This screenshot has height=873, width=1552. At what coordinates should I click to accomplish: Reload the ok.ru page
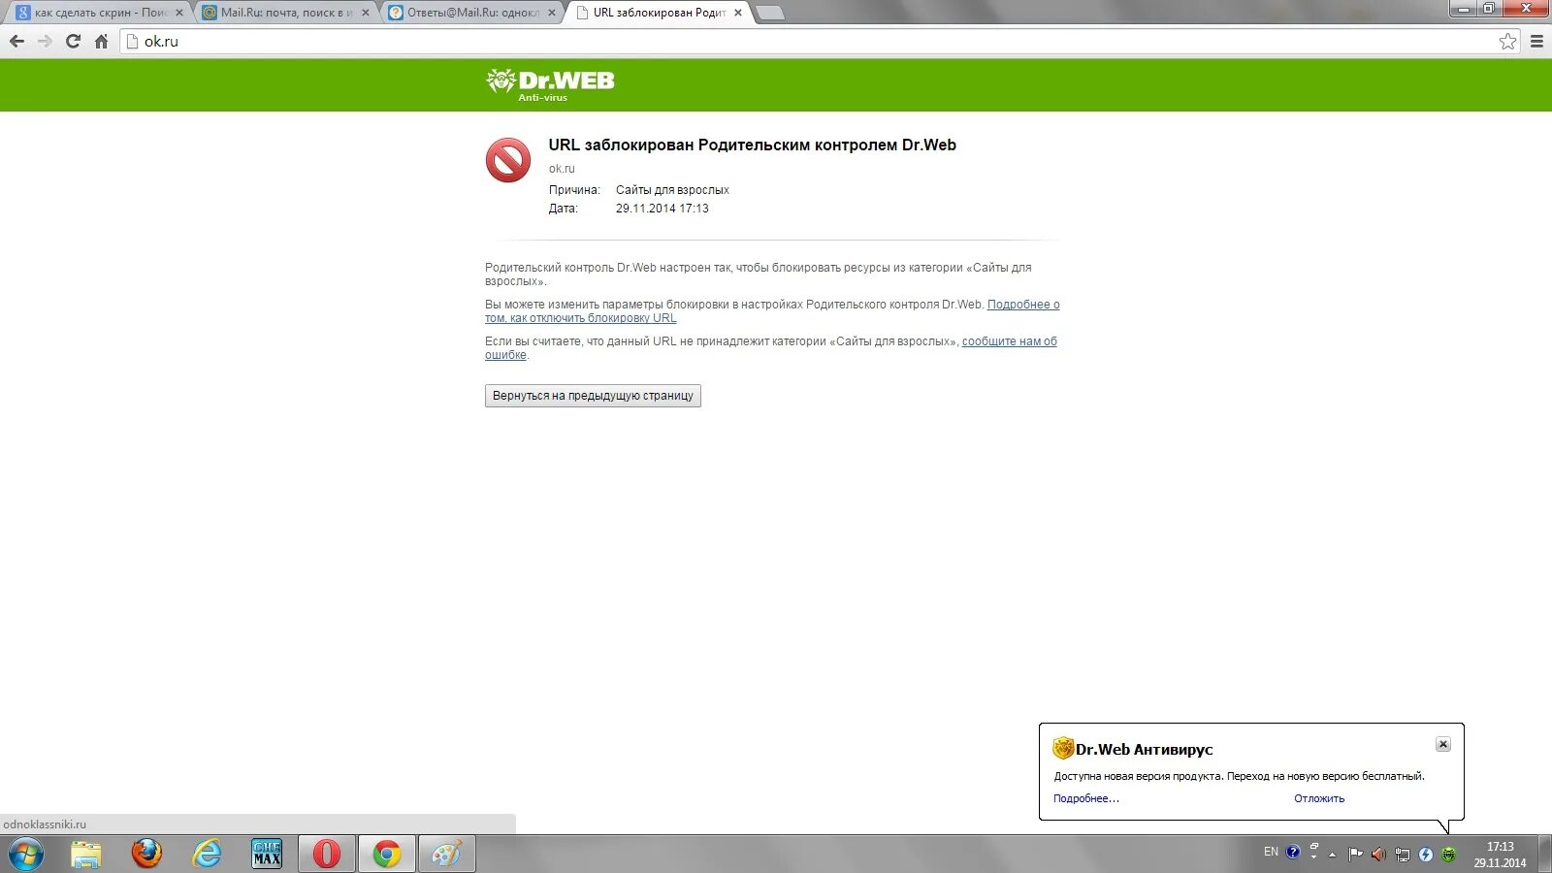click(x=73, y=42)
